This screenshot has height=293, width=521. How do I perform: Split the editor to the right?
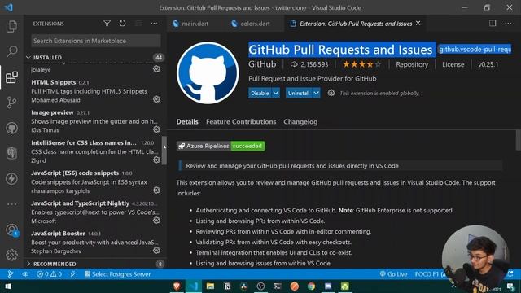[x=493, y=24]
